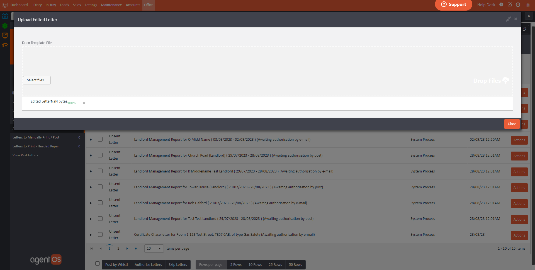Go to the Accounts menu
Viewport: 535px width, 270px height.
133,5
